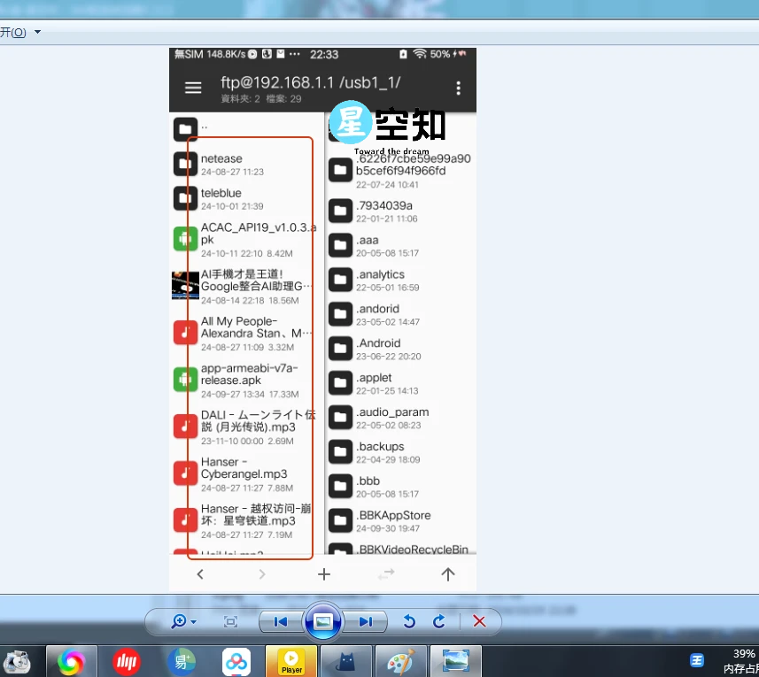This screenshot has width=759, height=677.
Task: Click the archive tool at far left of taskbar
Action: point(17,661)
